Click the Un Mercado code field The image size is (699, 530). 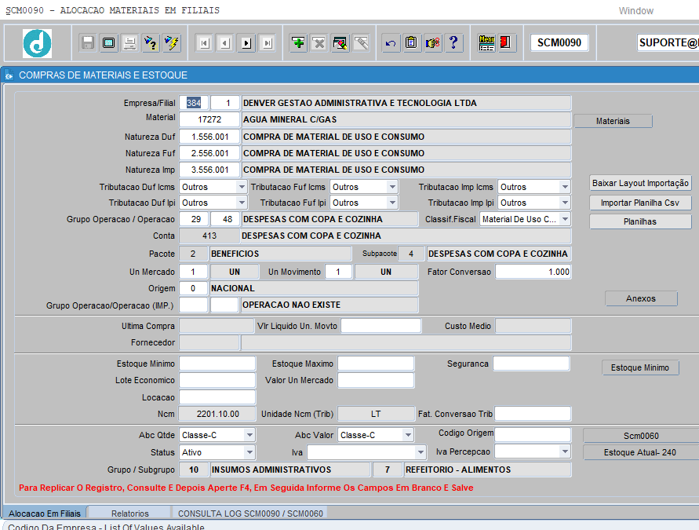point(194,272)
